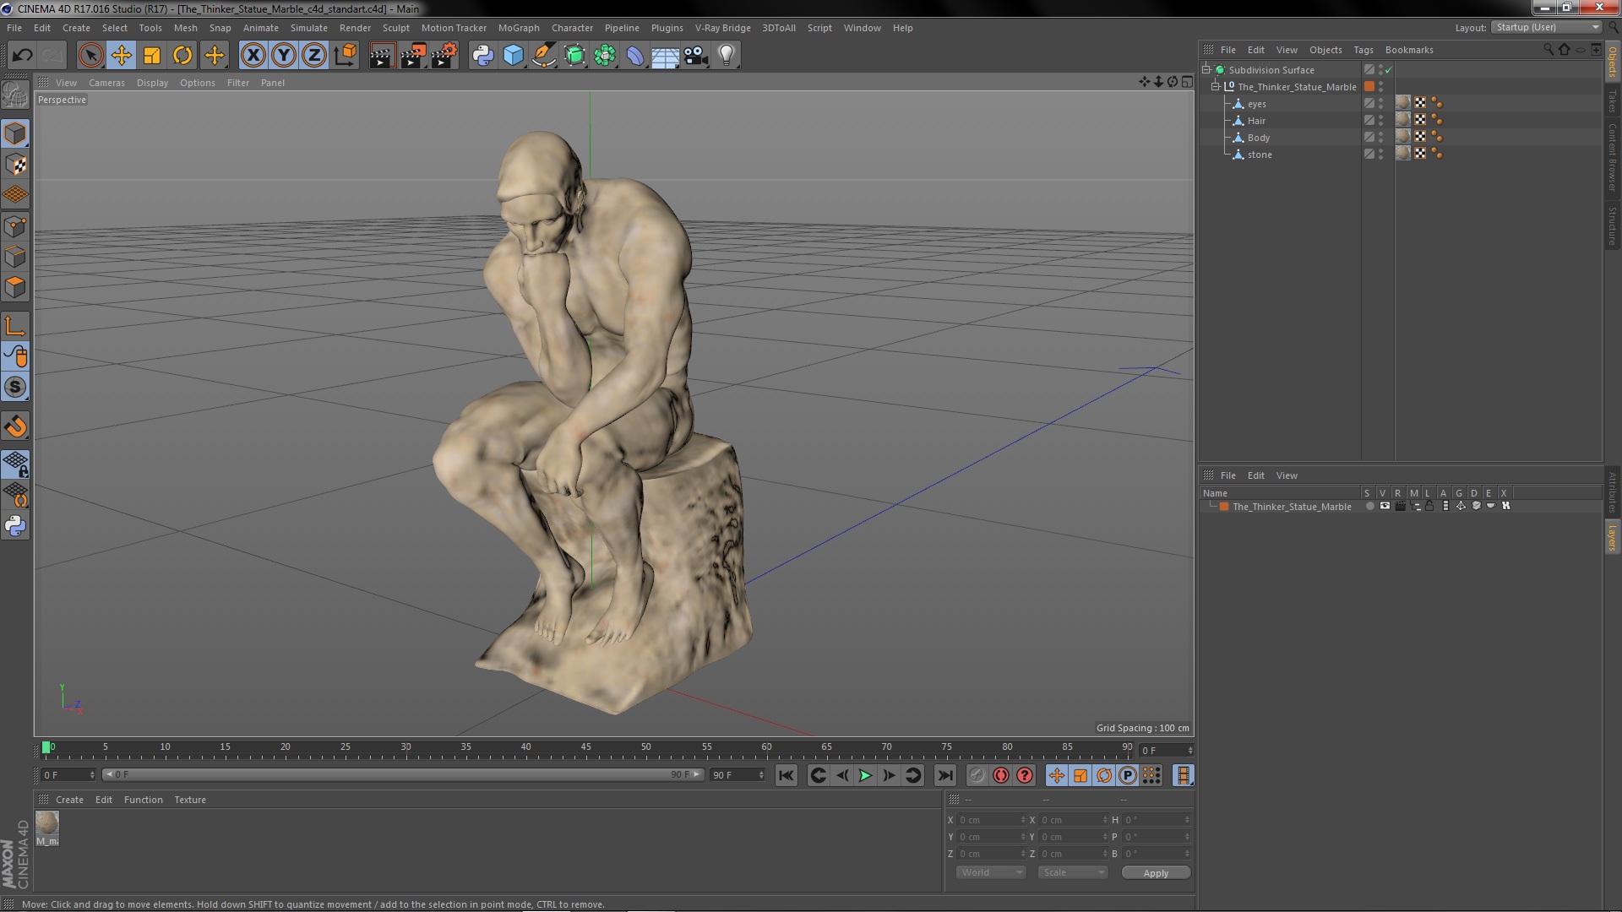Toggle visibility dots for Body object

tap(1381, 138)
